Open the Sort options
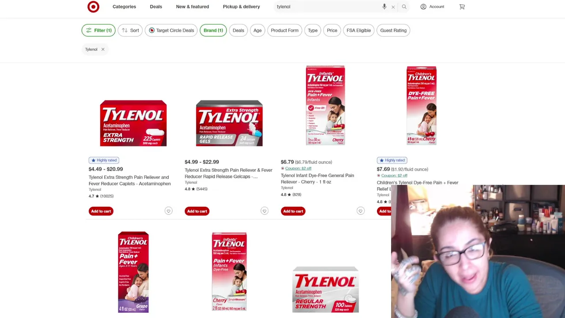Viewport: 565px width, 318px height. (130, 30)
